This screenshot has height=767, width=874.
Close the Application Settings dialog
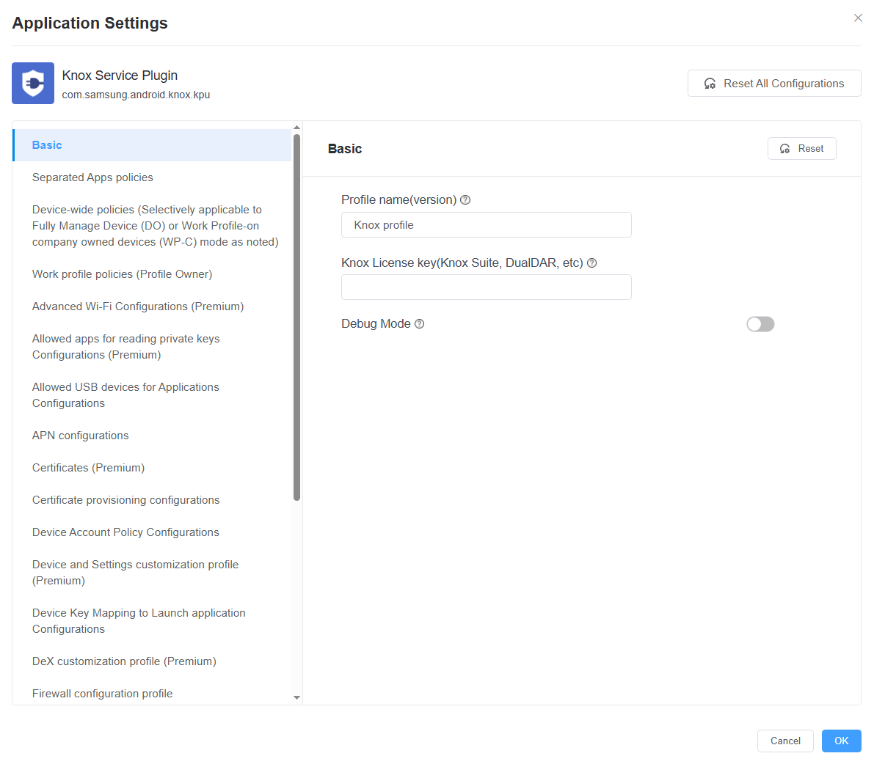[x=858, y=18]
